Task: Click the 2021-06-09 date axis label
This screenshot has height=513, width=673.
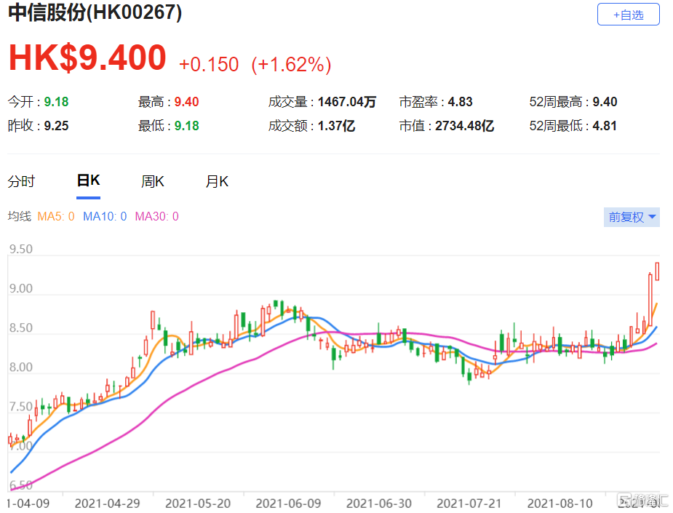Action: [288, 503]
